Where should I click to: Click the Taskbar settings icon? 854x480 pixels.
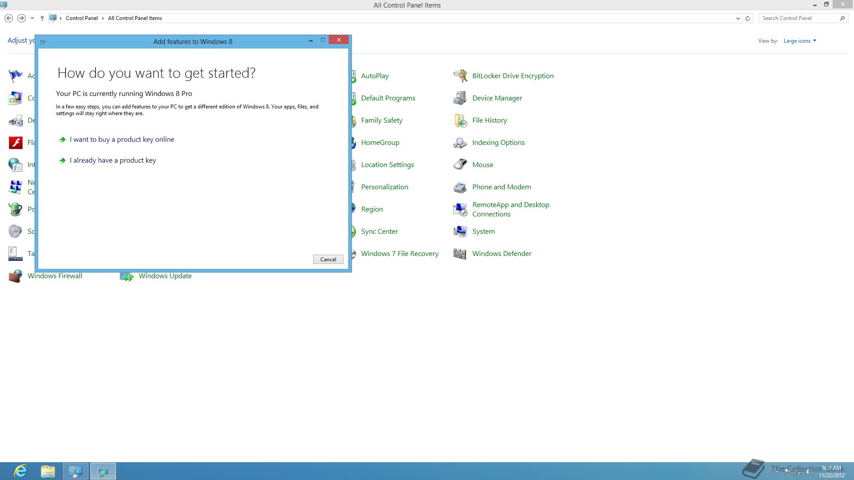16,254
